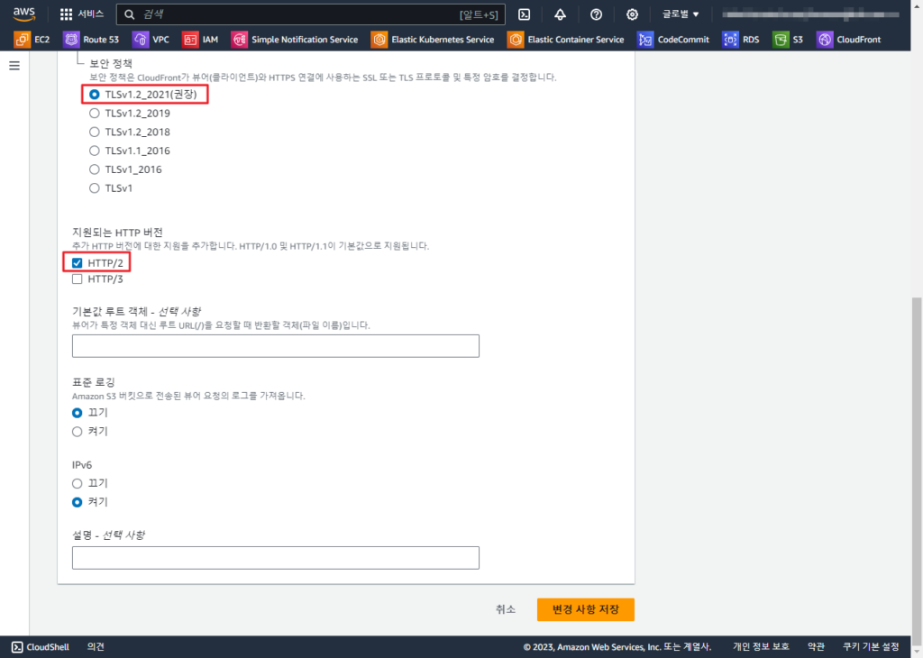Toggle the HTTP/2 checkbox
The width and height of the screenshot is (923, 658).
pyautogui.click(x=78, y=262)
